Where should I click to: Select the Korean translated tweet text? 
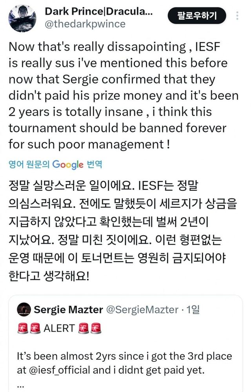tap(118, 227)
